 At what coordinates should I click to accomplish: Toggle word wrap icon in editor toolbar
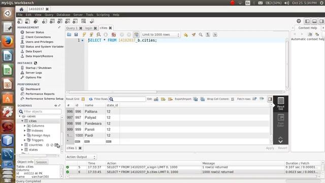click(x=215, y=35)
